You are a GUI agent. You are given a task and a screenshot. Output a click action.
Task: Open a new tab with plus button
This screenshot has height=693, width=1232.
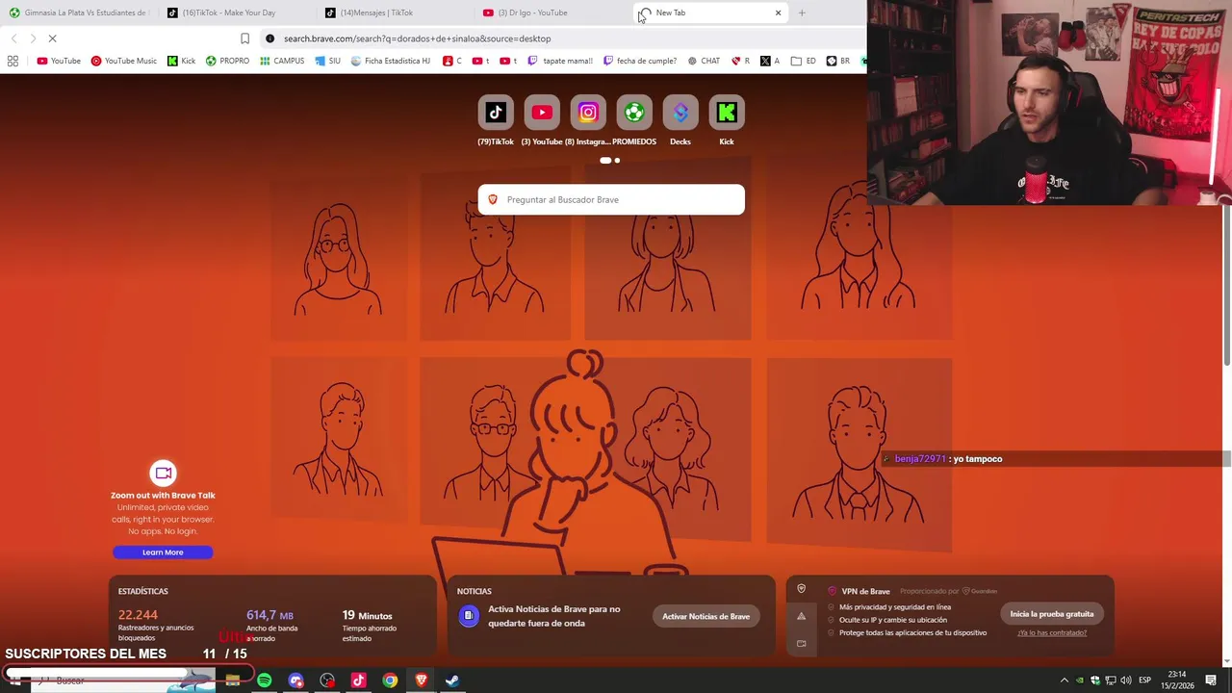click(801, 13)
